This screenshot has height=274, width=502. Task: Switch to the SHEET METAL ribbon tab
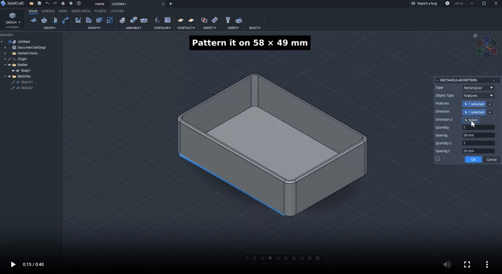pos(81,11)
